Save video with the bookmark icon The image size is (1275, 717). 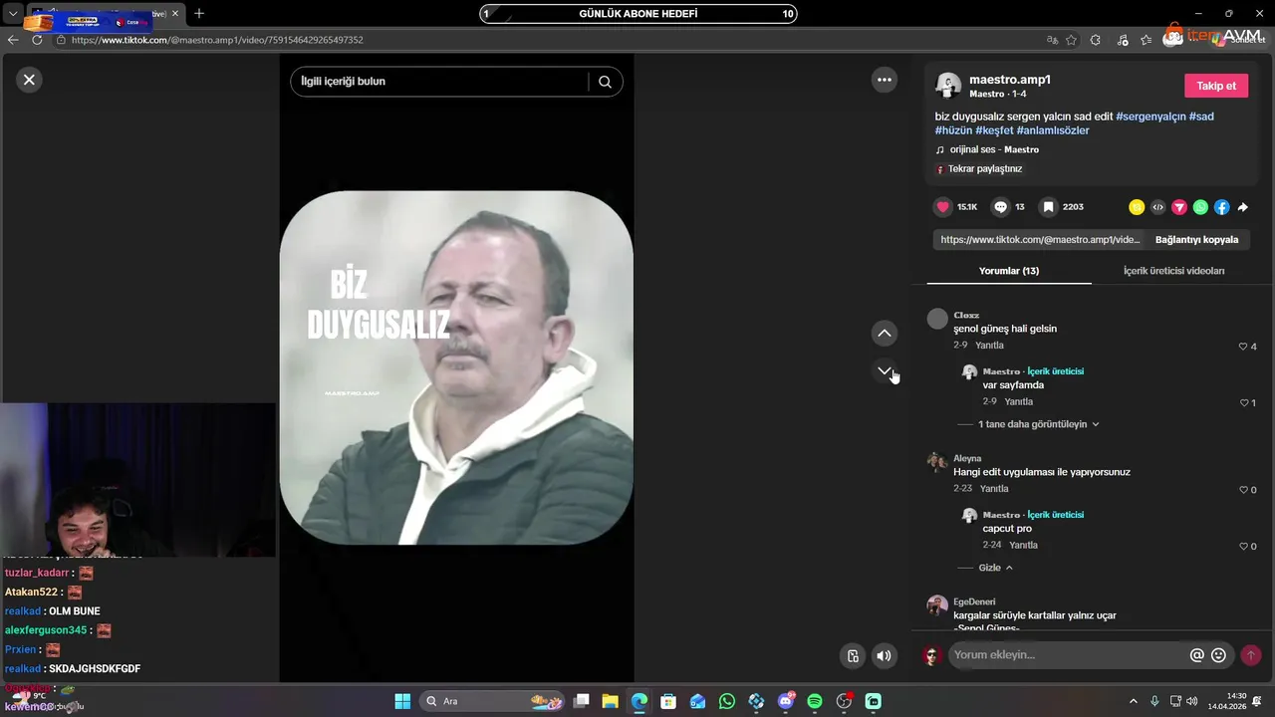pyautogui.click(x=1048, y=207)
